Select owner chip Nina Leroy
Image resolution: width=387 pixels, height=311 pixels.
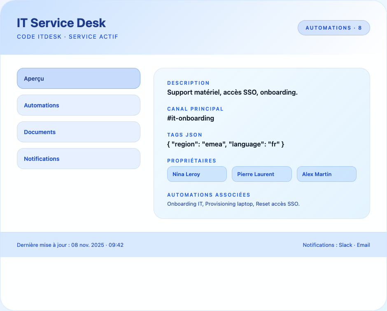pos(197,174)
